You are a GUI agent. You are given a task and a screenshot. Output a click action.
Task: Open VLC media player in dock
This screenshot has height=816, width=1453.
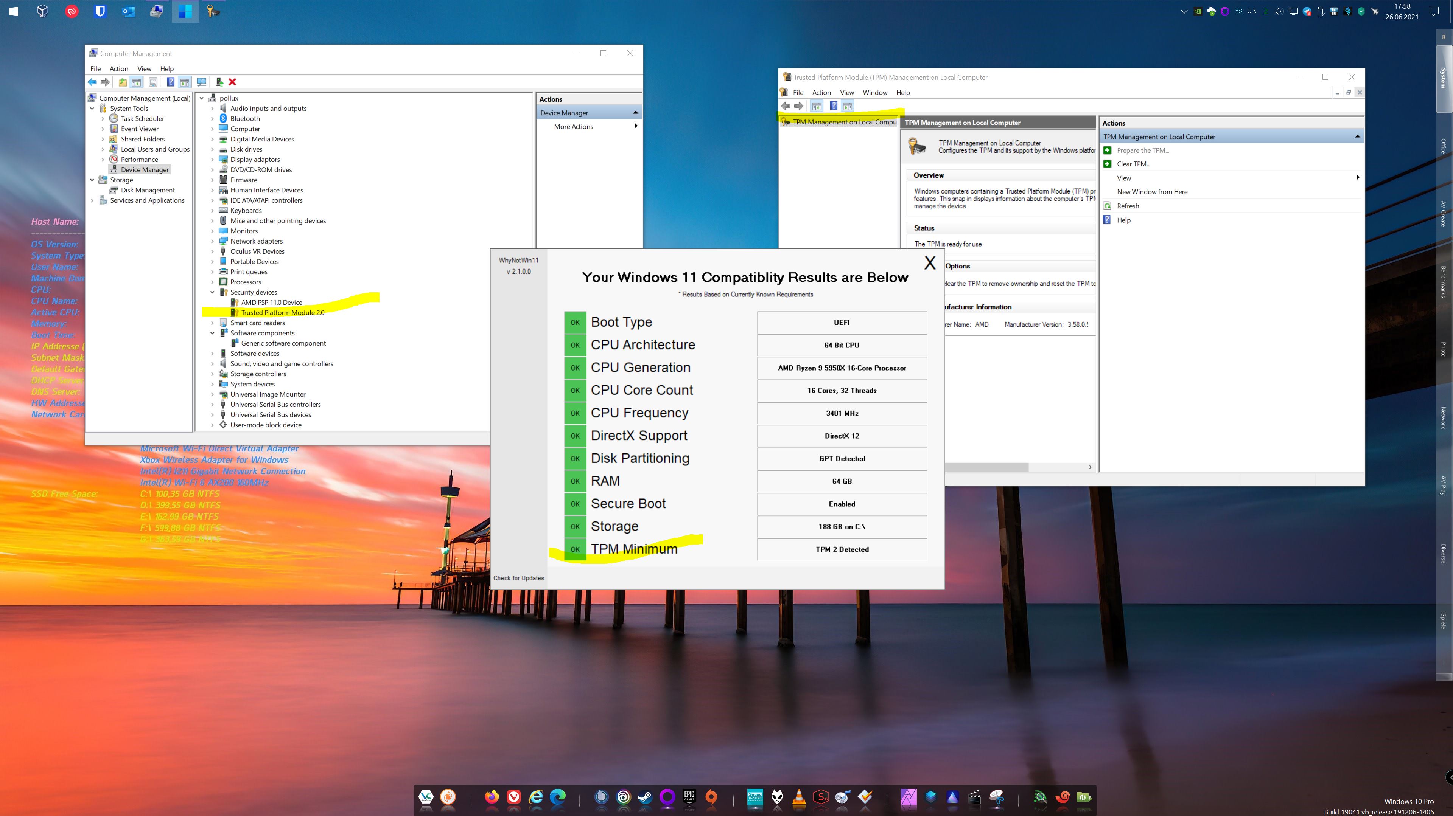799,797
